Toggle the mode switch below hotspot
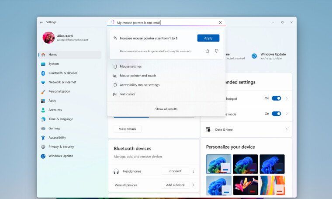Viewport: 332px width, 199px height. point(277,114)
